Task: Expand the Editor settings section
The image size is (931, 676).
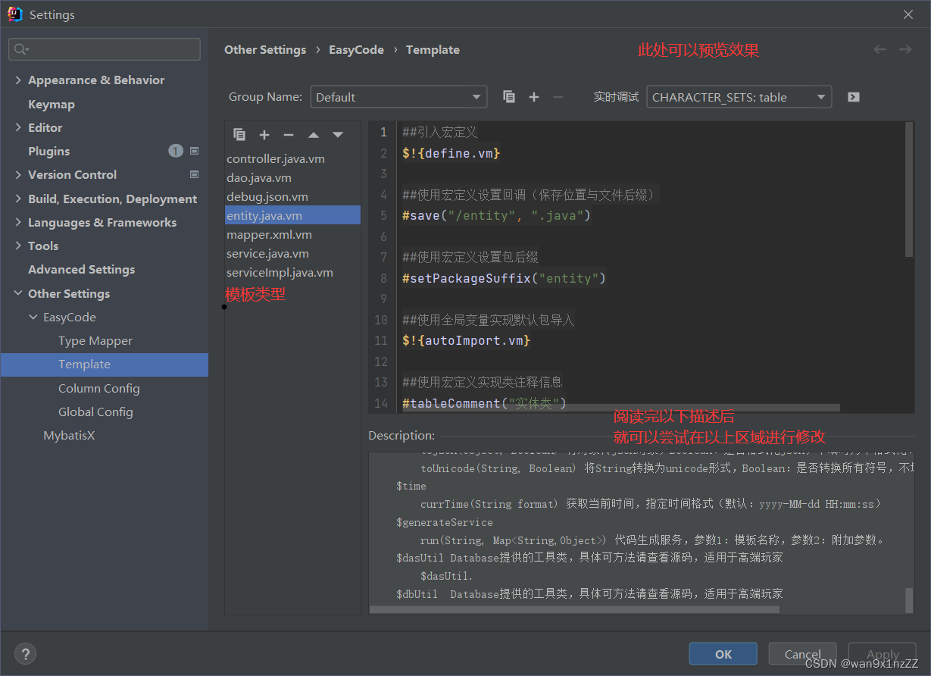Action: pos(19,127)
